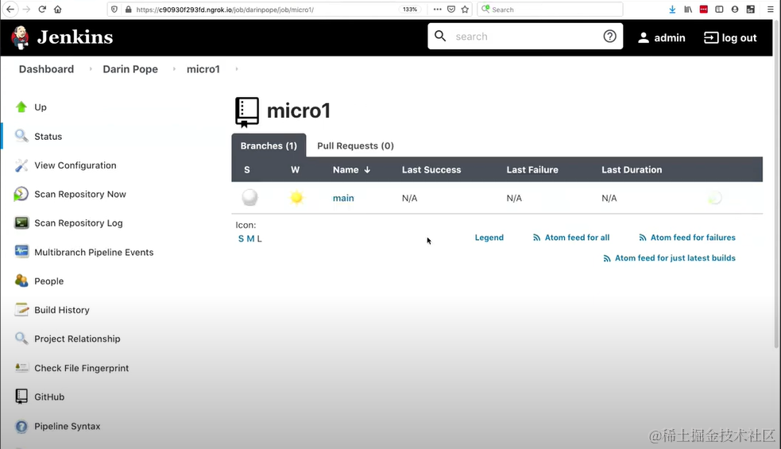
Task: Click the green Up arrow icon
Action: (x=21, y=107)
